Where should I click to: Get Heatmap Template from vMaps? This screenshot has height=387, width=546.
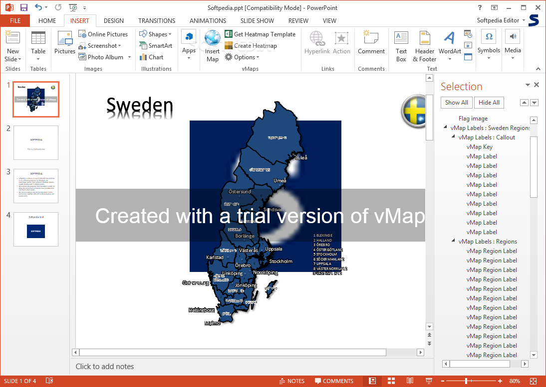pyautogui.click(x=260, y=34)
